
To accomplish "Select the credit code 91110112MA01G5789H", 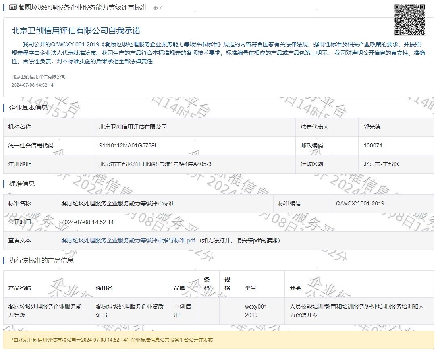I will [129, 145].
